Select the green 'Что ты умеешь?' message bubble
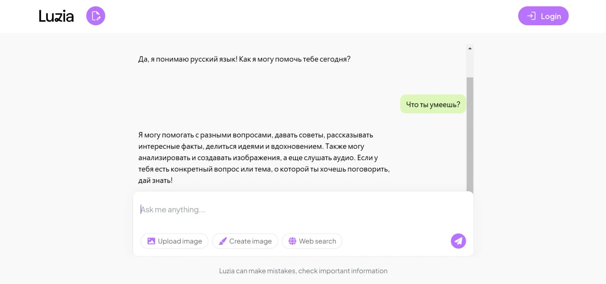The image size is (606, 284). click(433, 104)
